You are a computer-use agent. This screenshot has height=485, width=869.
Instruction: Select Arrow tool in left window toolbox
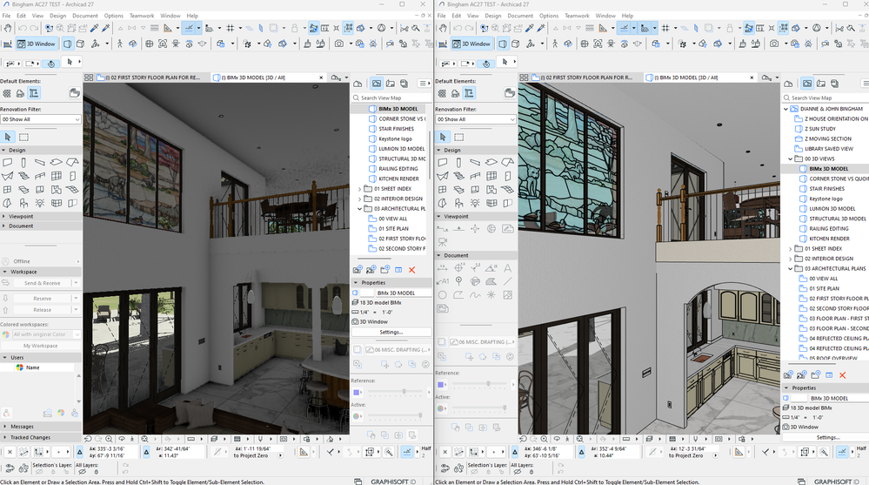pos(8,137)
